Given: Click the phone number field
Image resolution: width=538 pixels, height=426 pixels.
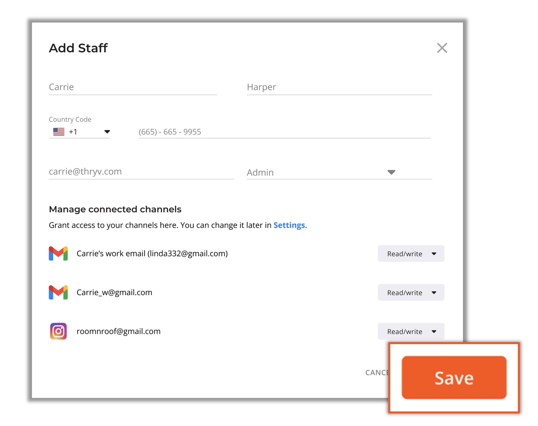Looking at the screenshot, I should pos(285,132).
